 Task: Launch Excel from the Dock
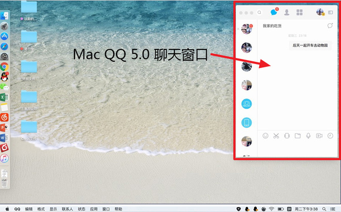[x=4, y=97]
